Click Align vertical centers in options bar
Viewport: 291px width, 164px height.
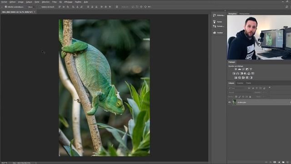[64, 7]
